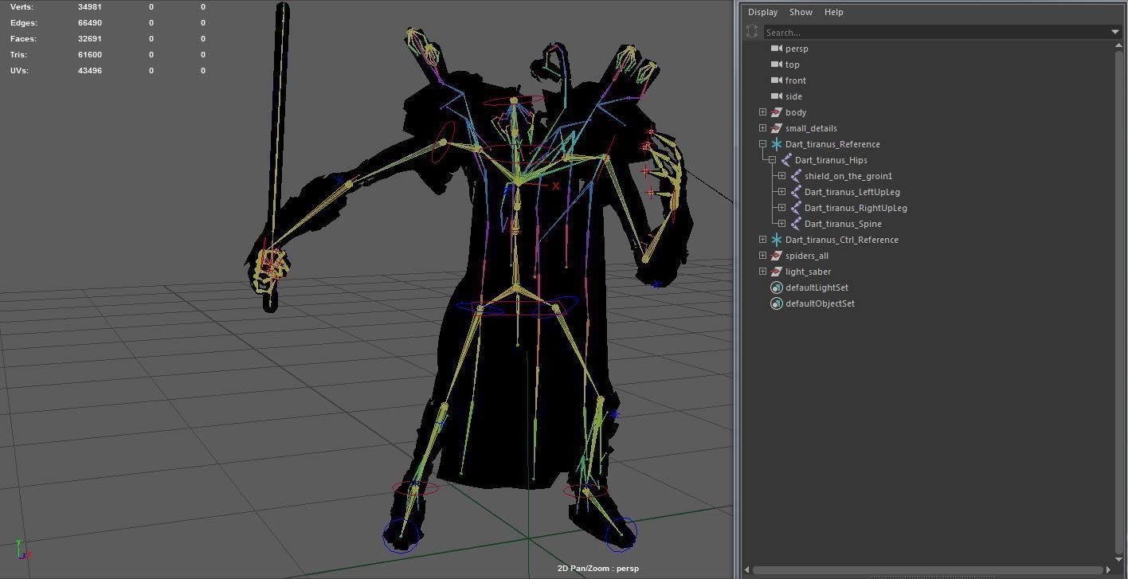Click the mesh icon beside light_saber
Viewport: 1128px width, 579px height.
click(776, 272)
